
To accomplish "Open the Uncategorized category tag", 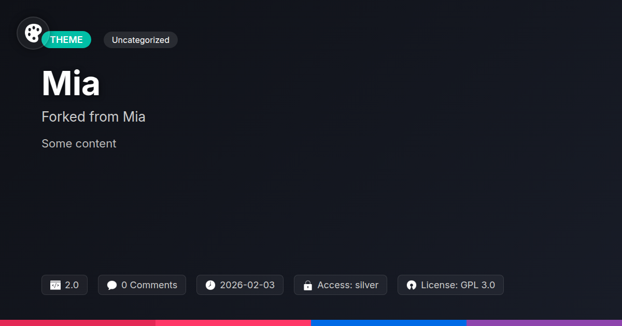I will point(140,40).
